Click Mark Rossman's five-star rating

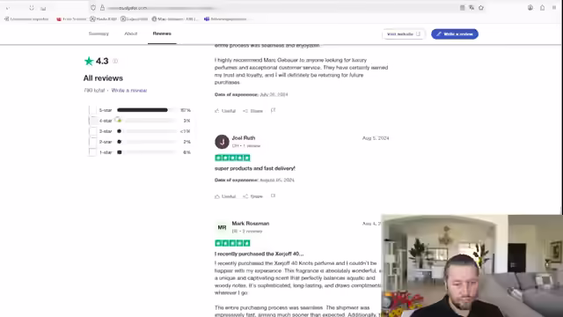click(232, 243)
